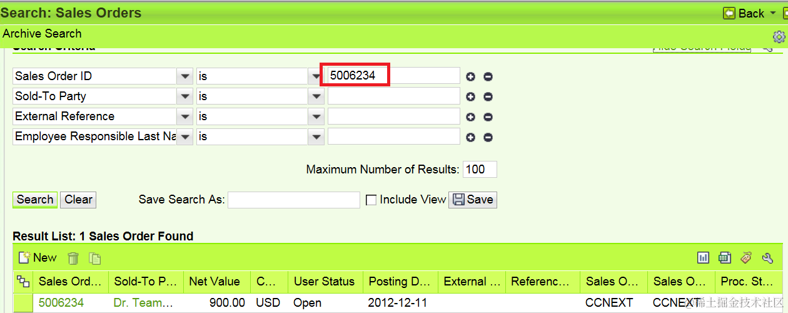The height and width of the screenshot is (313, 788).
Task: Click the External Reference value input
Action: (394, 116)
